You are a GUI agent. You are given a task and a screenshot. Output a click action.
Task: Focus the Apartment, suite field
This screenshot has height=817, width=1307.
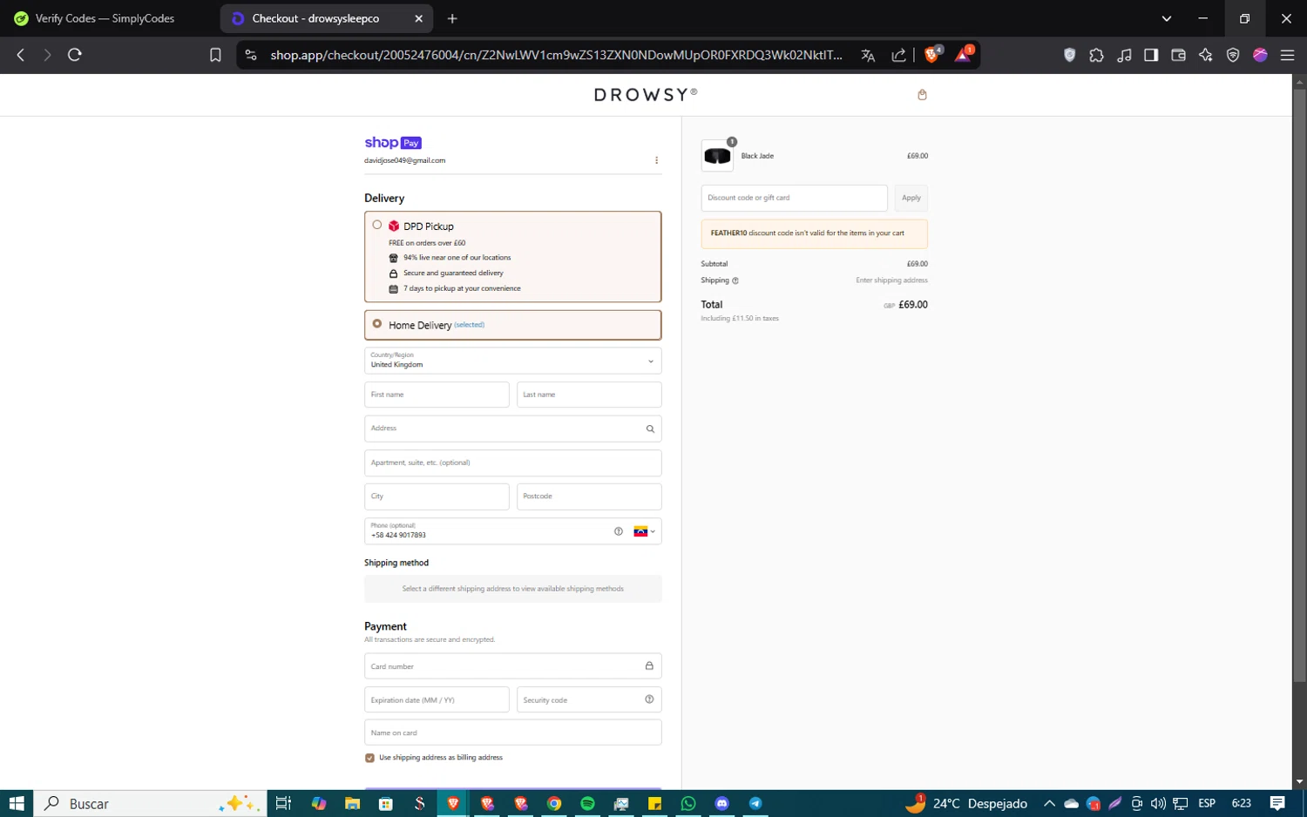point(512,463)
